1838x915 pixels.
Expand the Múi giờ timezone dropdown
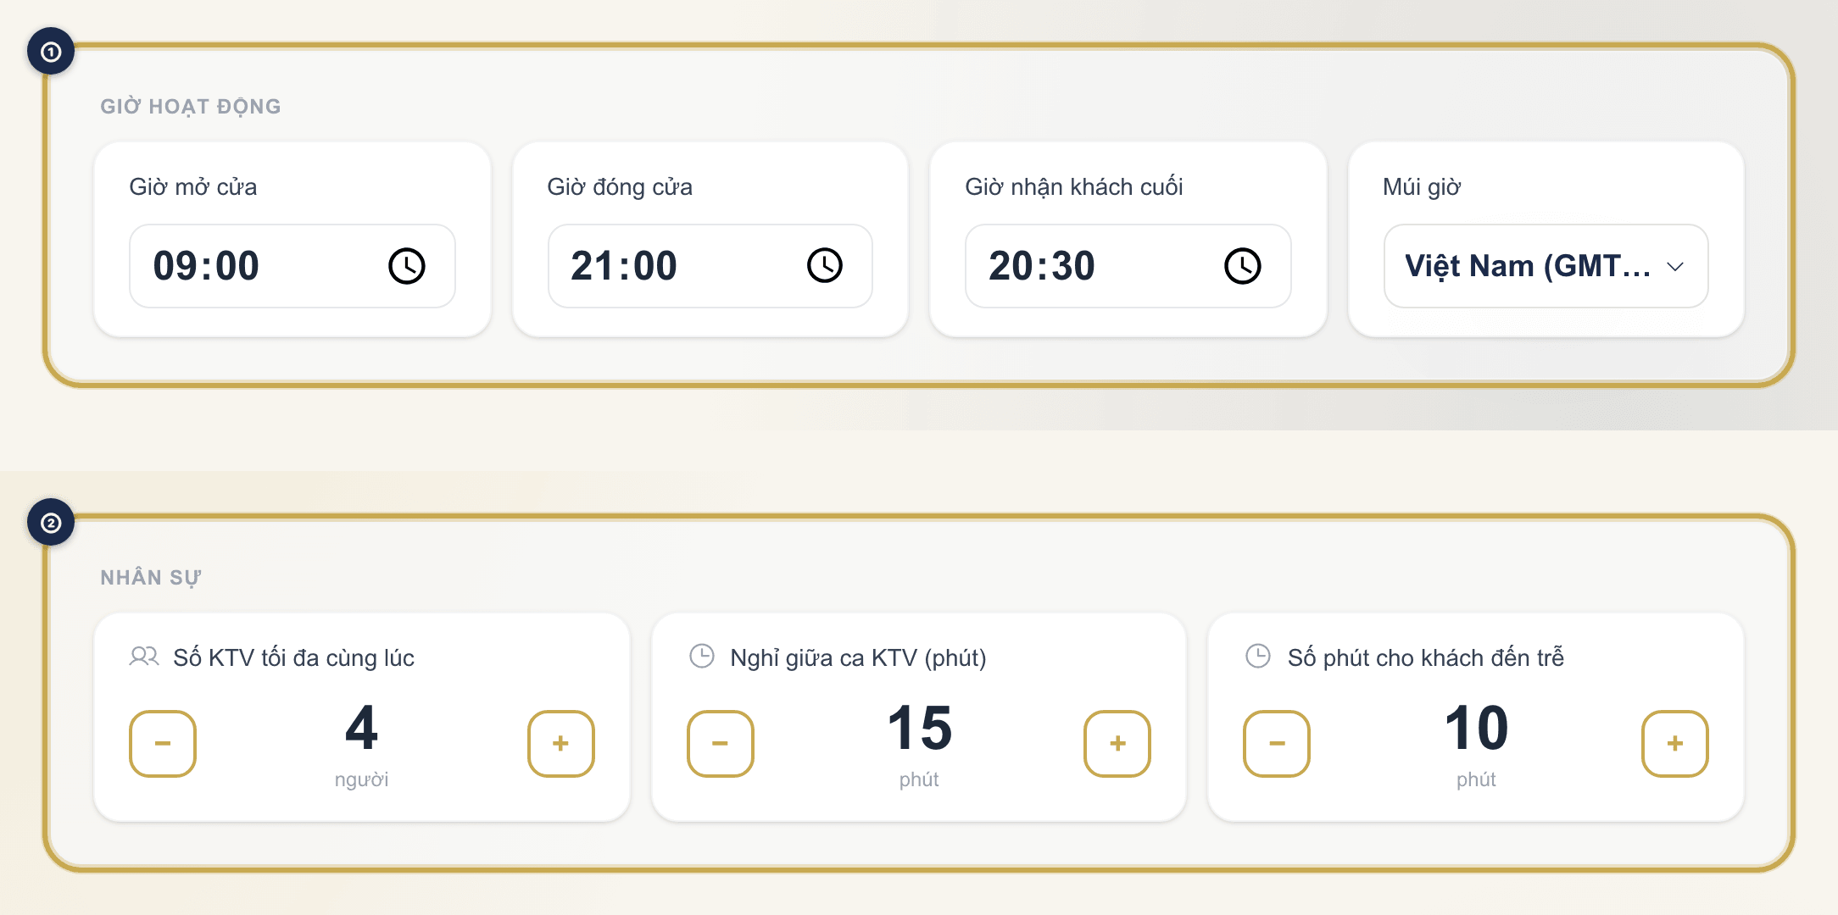[x=1546, y=266]
